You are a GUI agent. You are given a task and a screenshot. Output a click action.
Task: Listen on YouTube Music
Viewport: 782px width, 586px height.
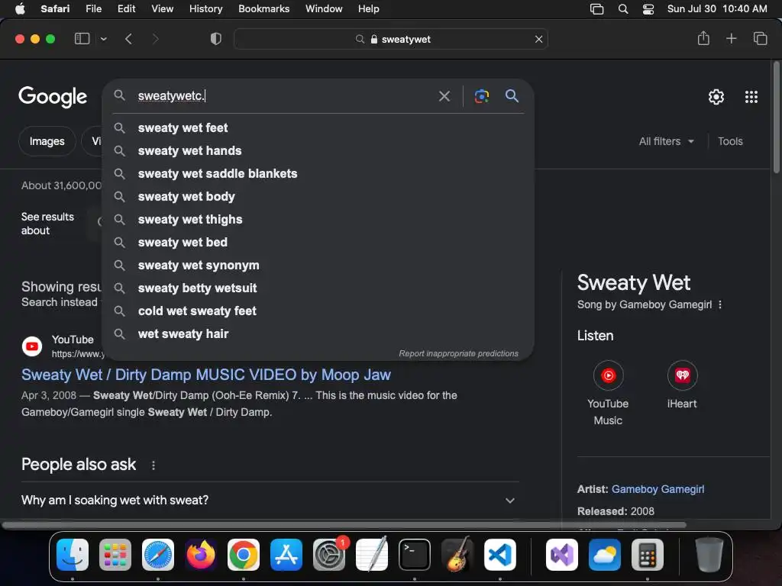(608, 394)
